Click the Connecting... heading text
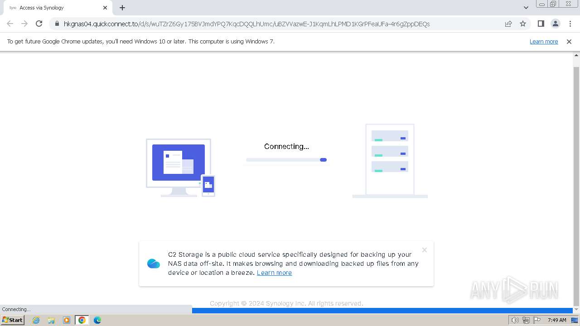The height and width of the screenshot is (326, 580). point(286,146)
